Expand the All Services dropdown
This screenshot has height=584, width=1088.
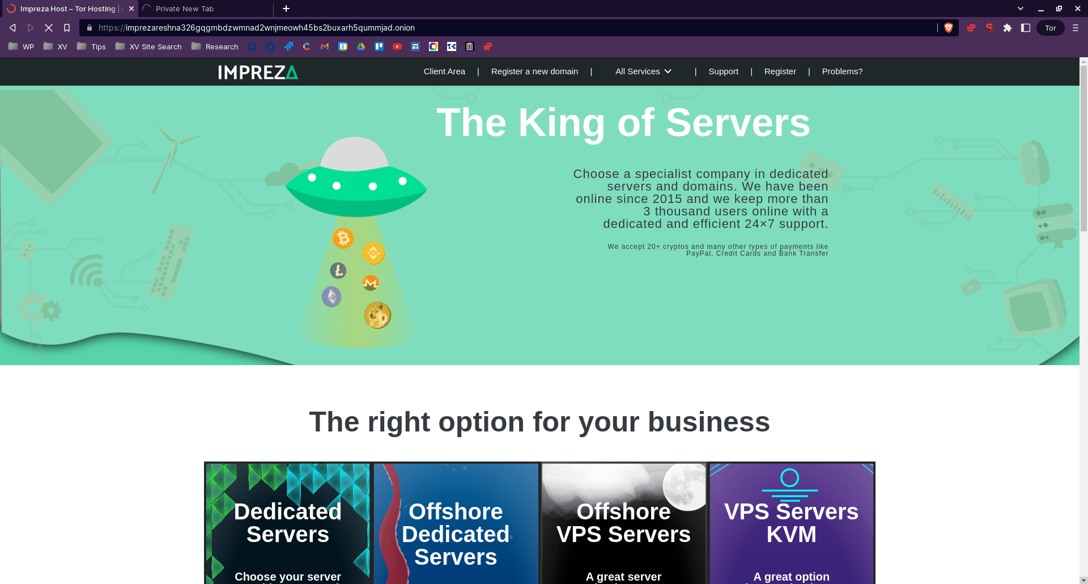[x=643, y=71]
